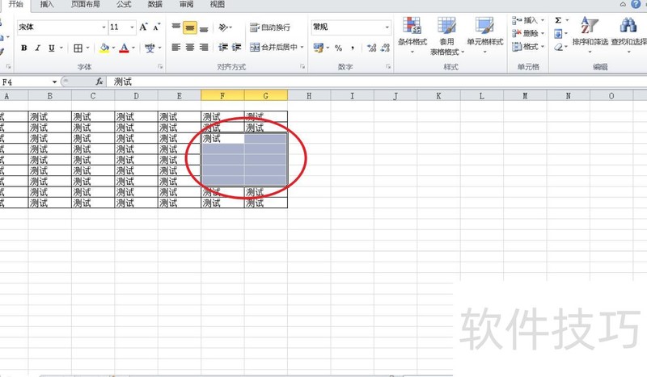Open the font color dropdown arrow
The image size is (647, 377).
click(x=133, y=48)
